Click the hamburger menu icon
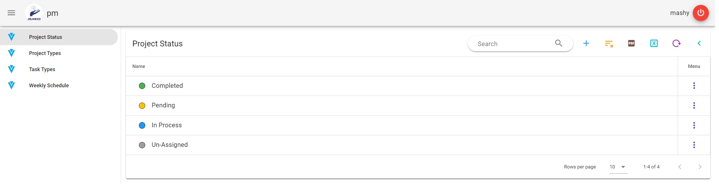719x184 pixels. pos(11,13)
